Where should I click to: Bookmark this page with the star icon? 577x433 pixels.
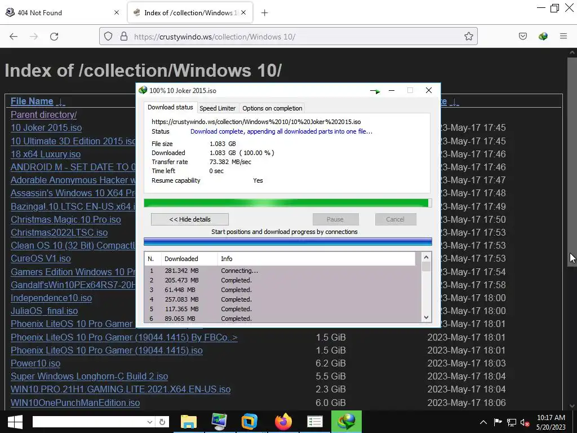[x=468, y=36]
